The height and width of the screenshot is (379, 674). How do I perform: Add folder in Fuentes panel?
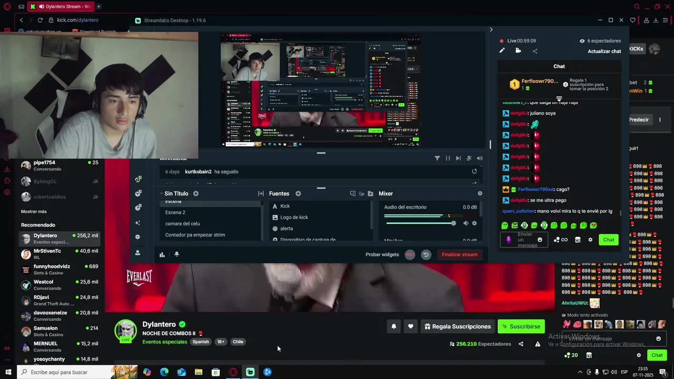click(370, 194)
